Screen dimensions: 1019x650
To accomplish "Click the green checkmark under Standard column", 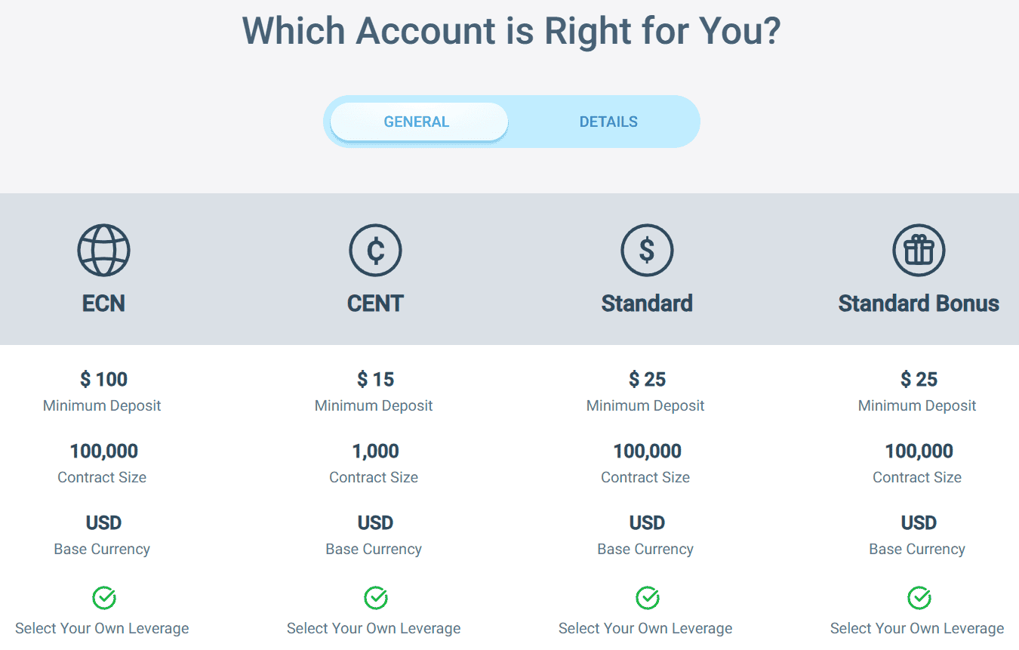I will tap(647, 597).
